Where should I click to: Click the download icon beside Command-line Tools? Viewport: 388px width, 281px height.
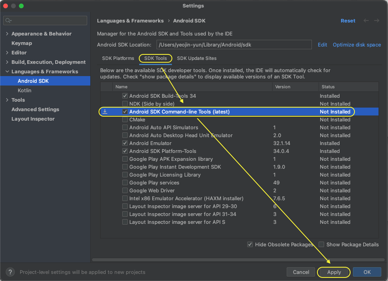[105, 112]
